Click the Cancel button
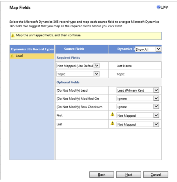177x182 pixels. point(155,175)
